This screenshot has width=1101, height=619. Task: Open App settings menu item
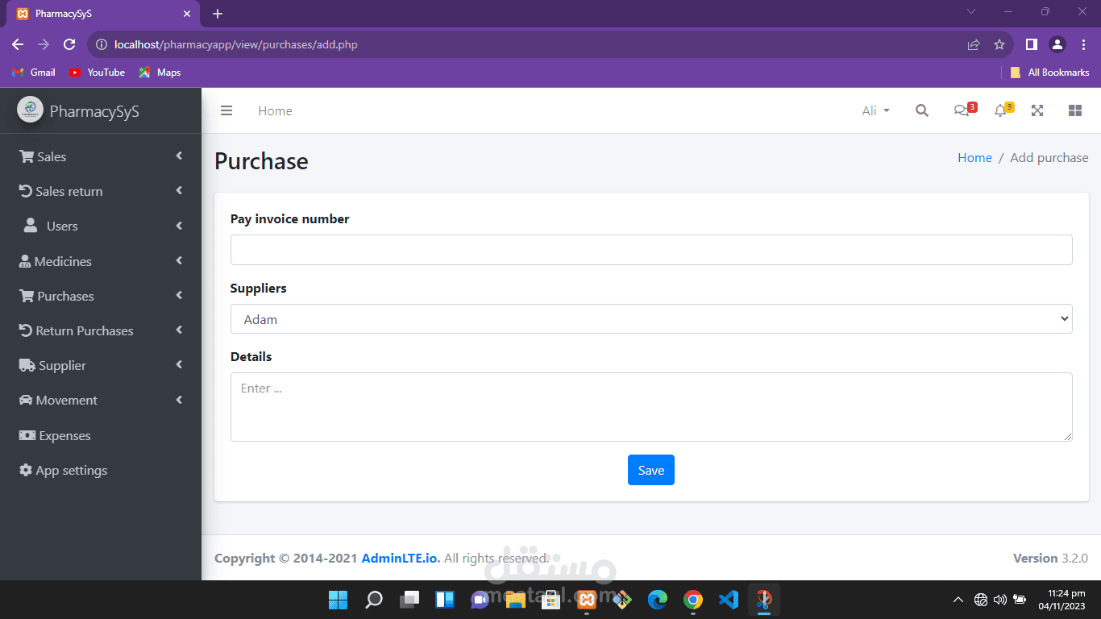(101, 470)
